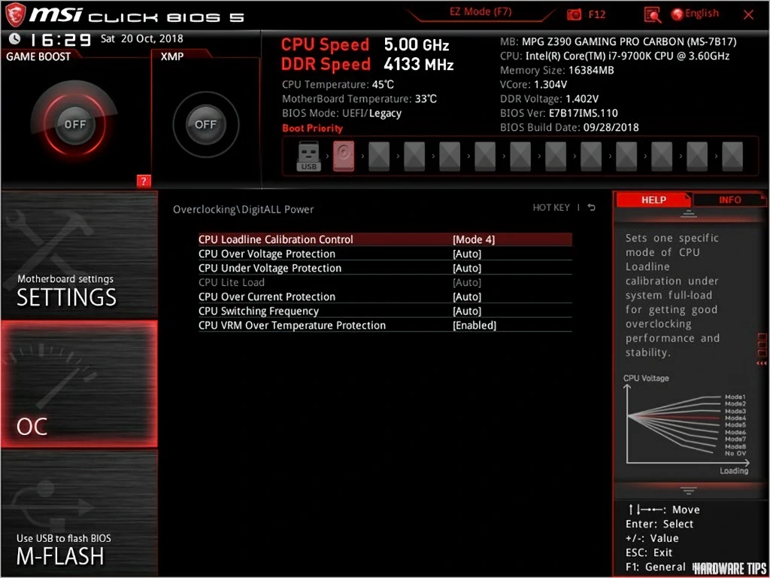Click the three red side-panel squares
This screenshot has height=578, width=770.
click(x=762, y=345)
